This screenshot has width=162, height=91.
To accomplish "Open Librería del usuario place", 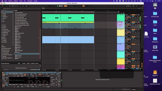I will pos(7,48).
